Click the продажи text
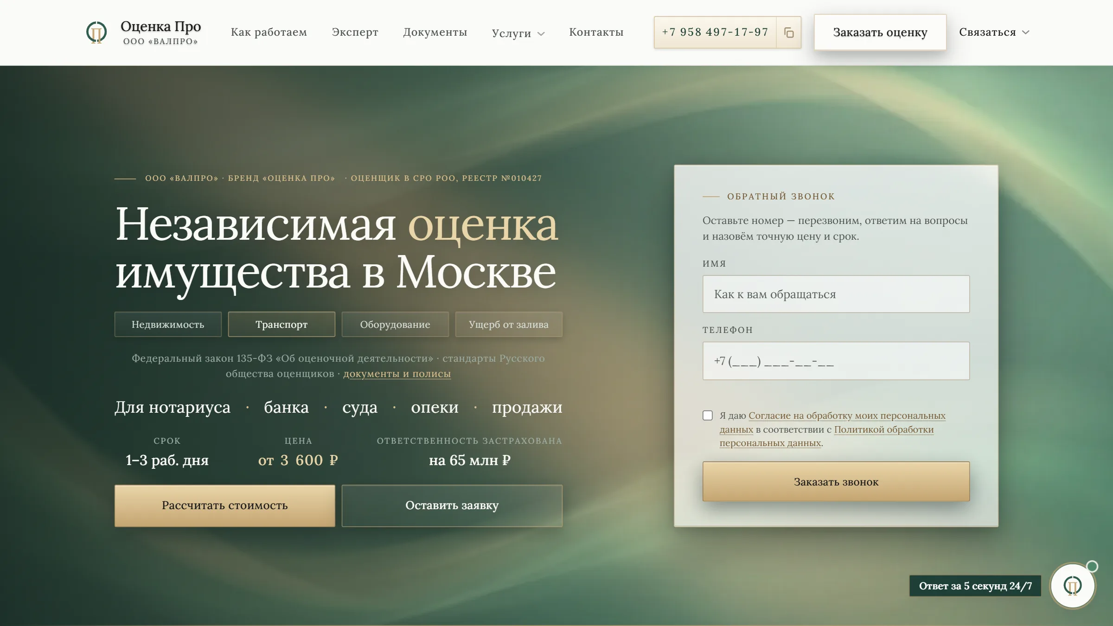The height and width of the screenshot is (626, 1113). point(527,407)
